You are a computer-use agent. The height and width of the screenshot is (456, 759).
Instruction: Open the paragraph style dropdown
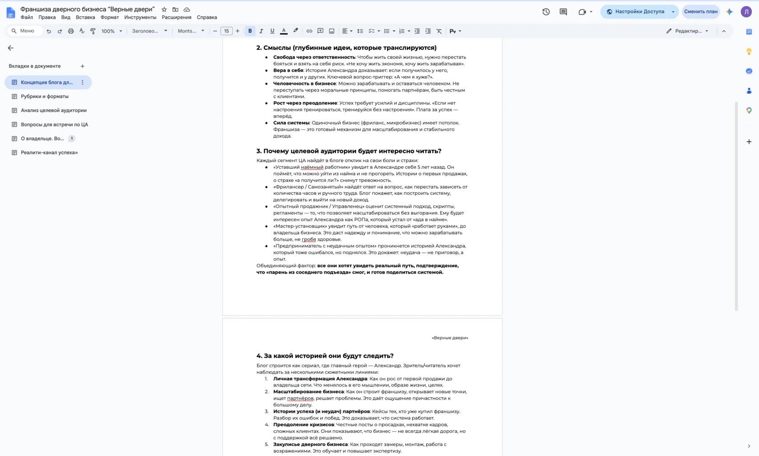pyautogui.click(x=150, y=31)
